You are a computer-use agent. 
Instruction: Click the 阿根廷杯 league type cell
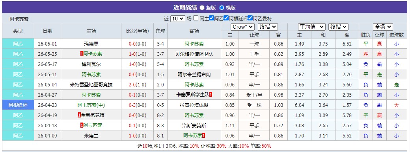click(18, 105)
